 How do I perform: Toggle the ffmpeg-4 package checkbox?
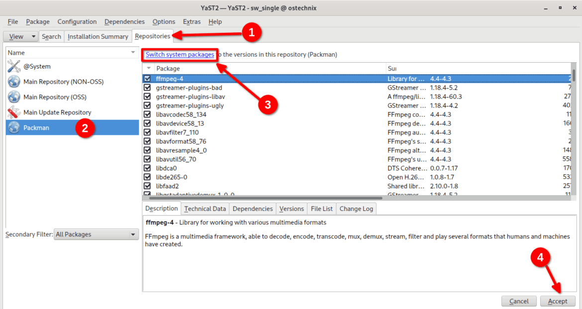(147, 79)
